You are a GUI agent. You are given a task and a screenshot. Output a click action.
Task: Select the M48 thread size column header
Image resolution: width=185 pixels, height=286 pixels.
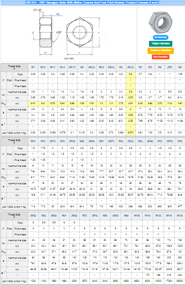click(x=180, y=141)
